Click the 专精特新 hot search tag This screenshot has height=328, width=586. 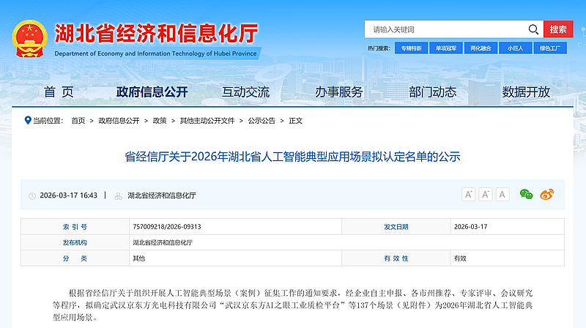(411, 48)
